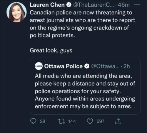
Task: Open the Ottawa Police avatar logo
Action: click(39, 66)
